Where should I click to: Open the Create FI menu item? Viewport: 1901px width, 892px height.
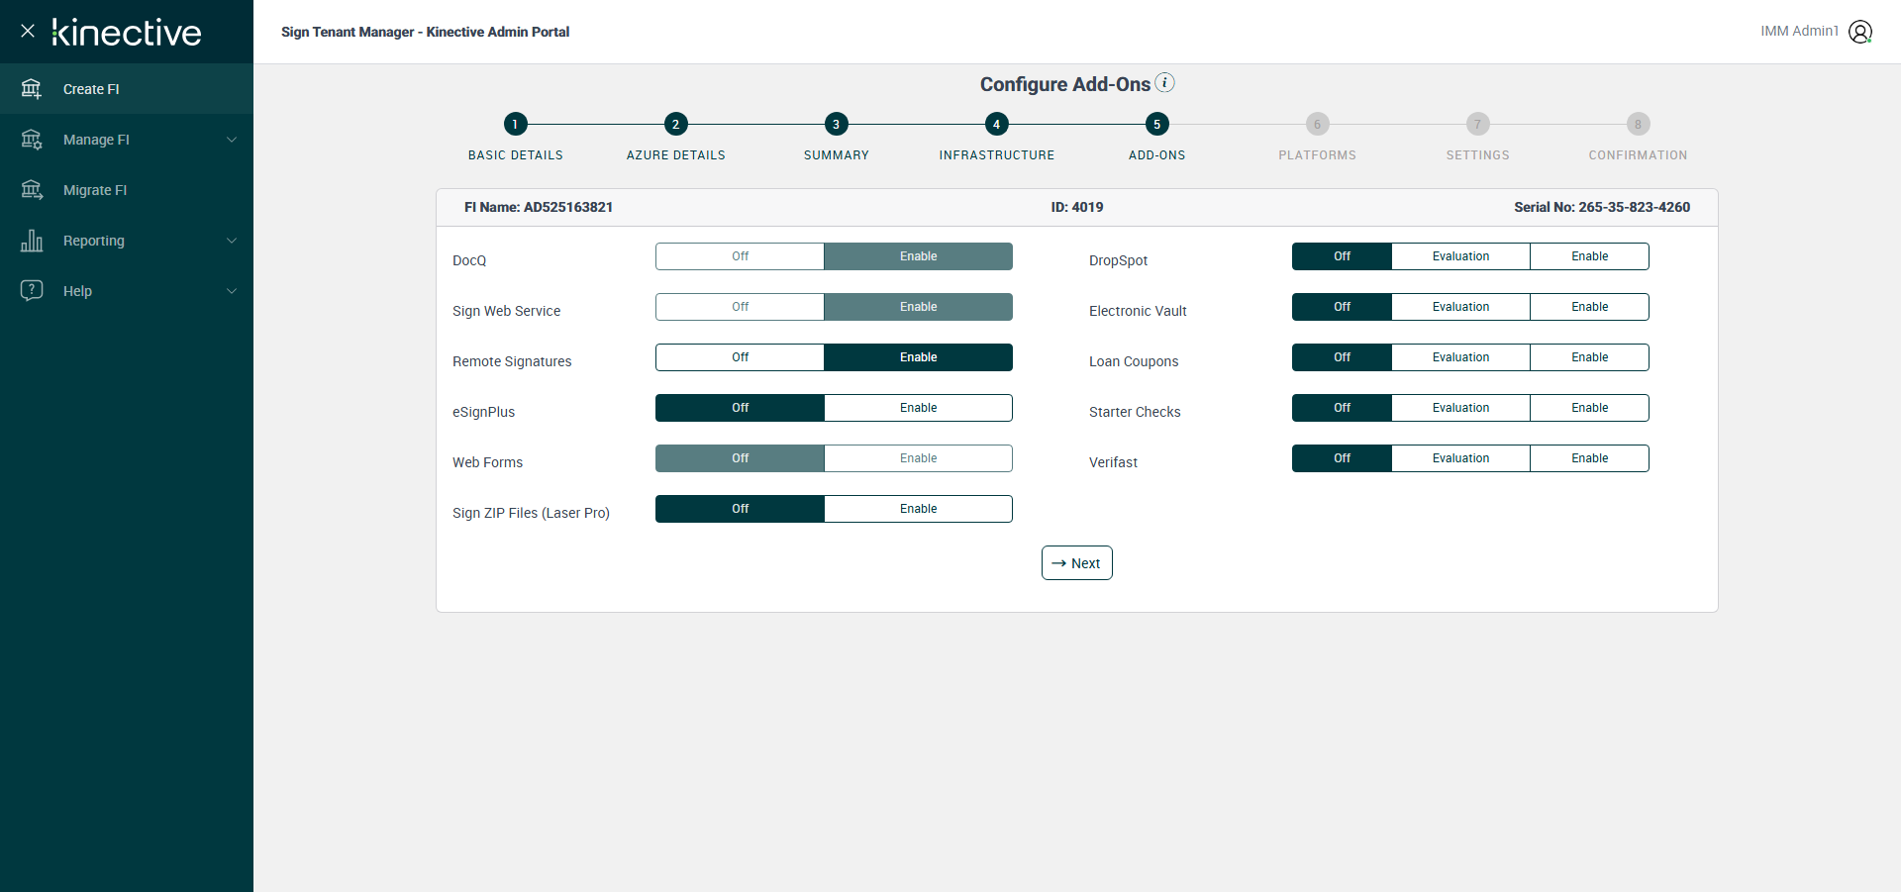pyautogui.click(x=127, y=89)
